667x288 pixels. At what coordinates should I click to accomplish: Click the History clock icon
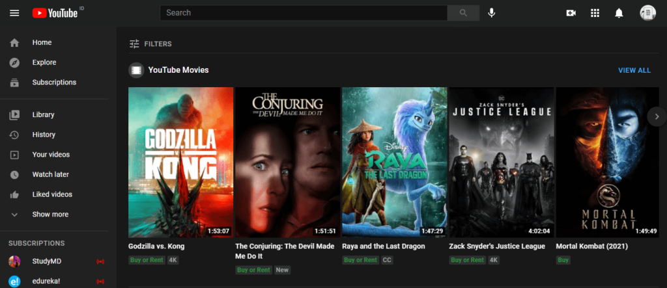[x=14, y=135]
